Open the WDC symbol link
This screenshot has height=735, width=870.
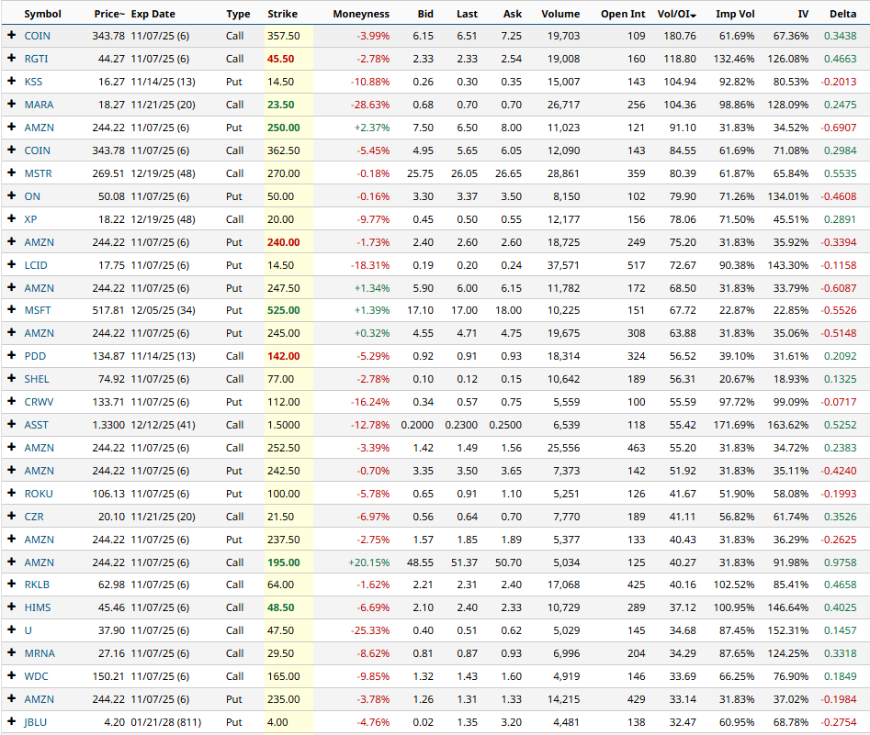(x=36, y=676)
